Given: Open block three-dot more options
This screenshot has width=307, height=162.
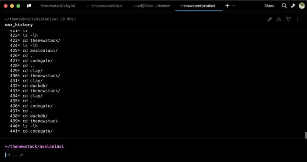Looking at the screenshot, I should (x=298, y=19).
